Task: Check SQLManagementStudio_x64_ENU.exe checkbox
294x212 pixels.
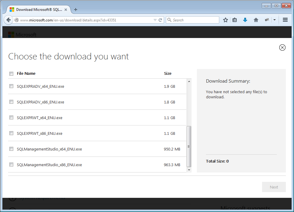Action: click(x=11, y=149)
